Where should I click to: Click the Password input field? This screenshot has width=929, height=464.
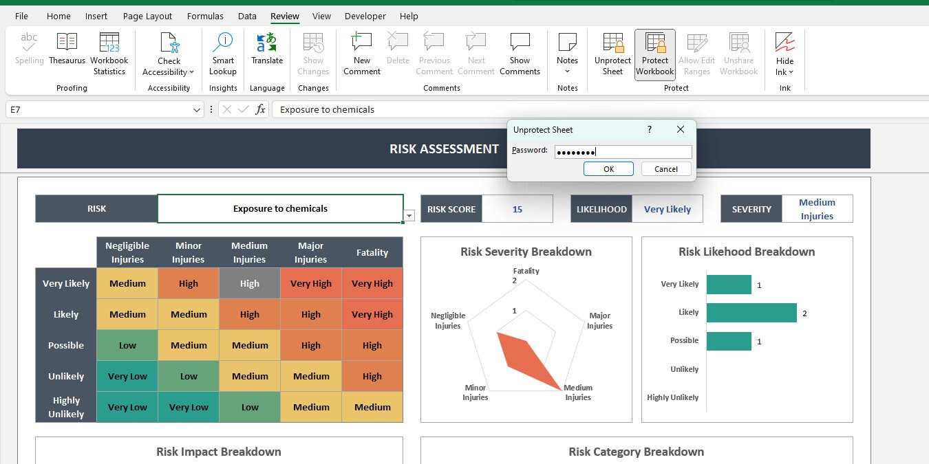pos(623,152)
